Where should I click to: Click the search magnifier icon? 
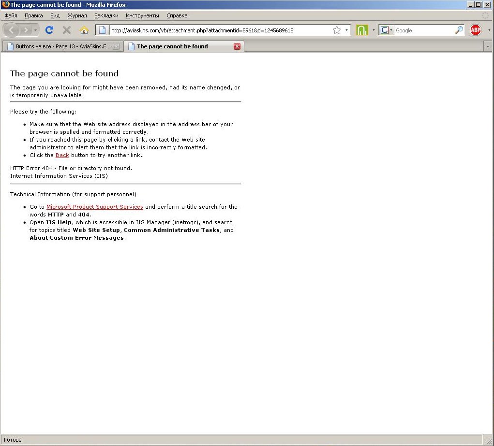(459, 30)
